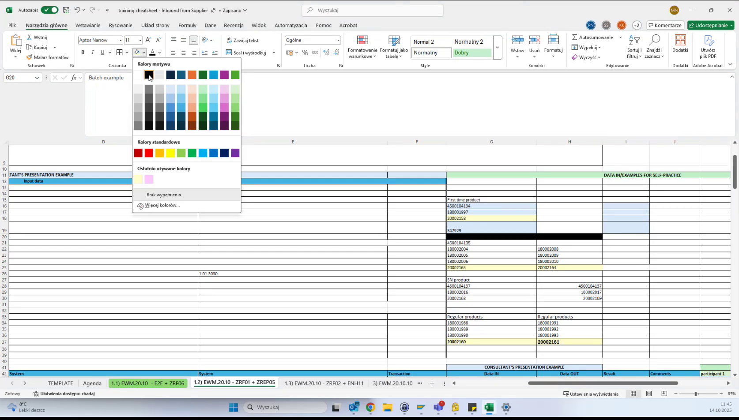739x420 pixels.
Task: Click Więcej kolorów in the color picker
Action: (163, 205)
